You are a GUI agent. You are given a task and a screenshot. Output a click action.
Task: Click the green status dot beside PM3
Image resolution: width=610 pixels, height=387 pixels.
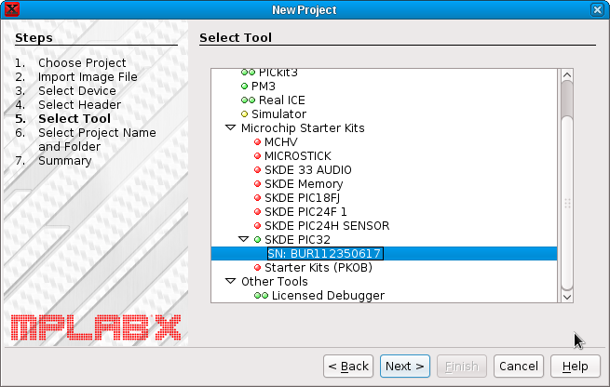244,87
